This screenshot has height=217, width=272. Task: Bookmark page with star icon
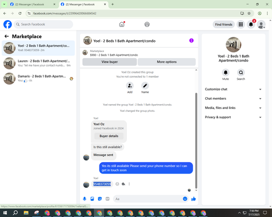[249, 13]
